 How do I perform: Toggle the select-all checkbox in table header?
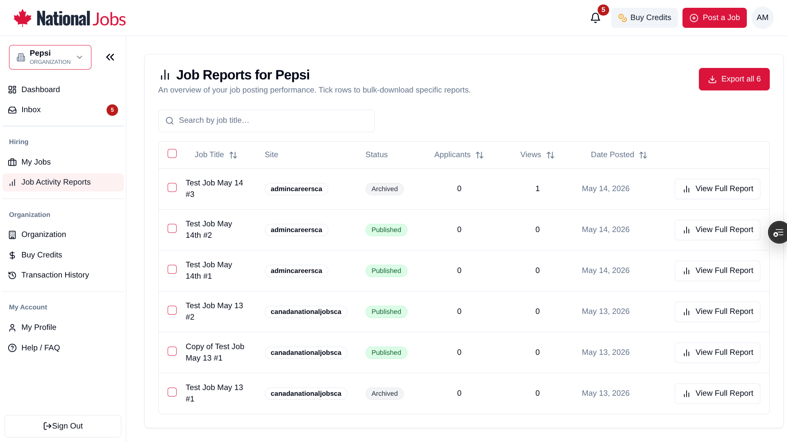(x=172, y=153)
